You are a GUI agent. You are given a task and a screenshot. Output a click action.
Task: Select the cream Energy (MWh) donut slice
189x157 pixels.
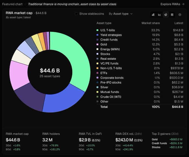point(21,57)
